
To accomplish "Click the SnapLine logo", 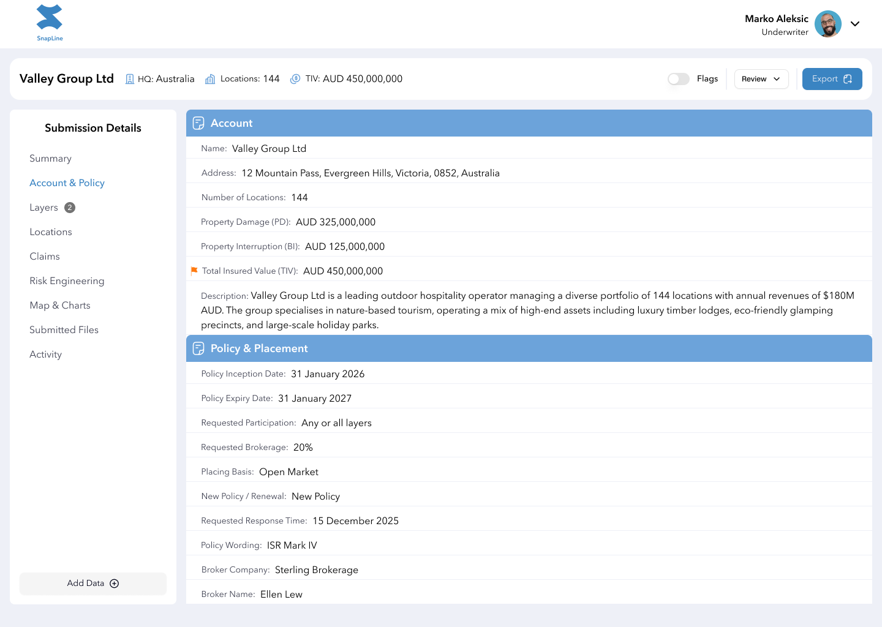I will 49,23.
